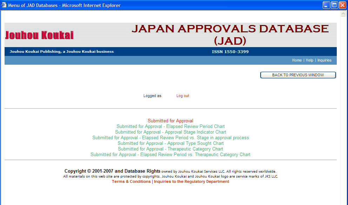348x205 pixels.
Task: Open the Therapeutic Category Chart
Action: tap(170, 149)
